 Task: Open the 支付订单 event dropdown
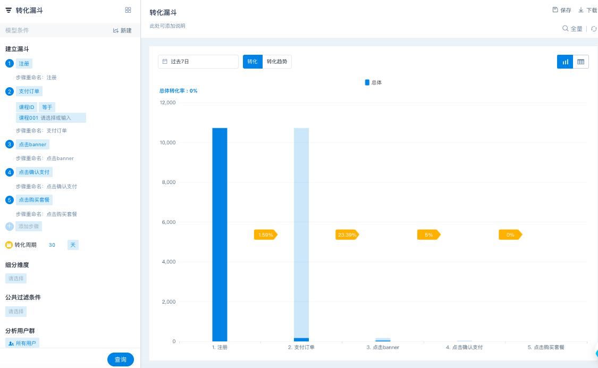coord(29,91)
